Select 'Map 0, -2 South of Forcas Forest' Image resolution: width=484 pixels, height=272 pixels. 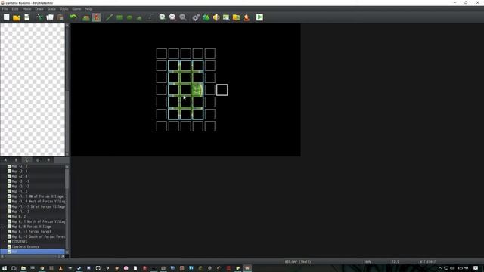(x=39, y=236)
